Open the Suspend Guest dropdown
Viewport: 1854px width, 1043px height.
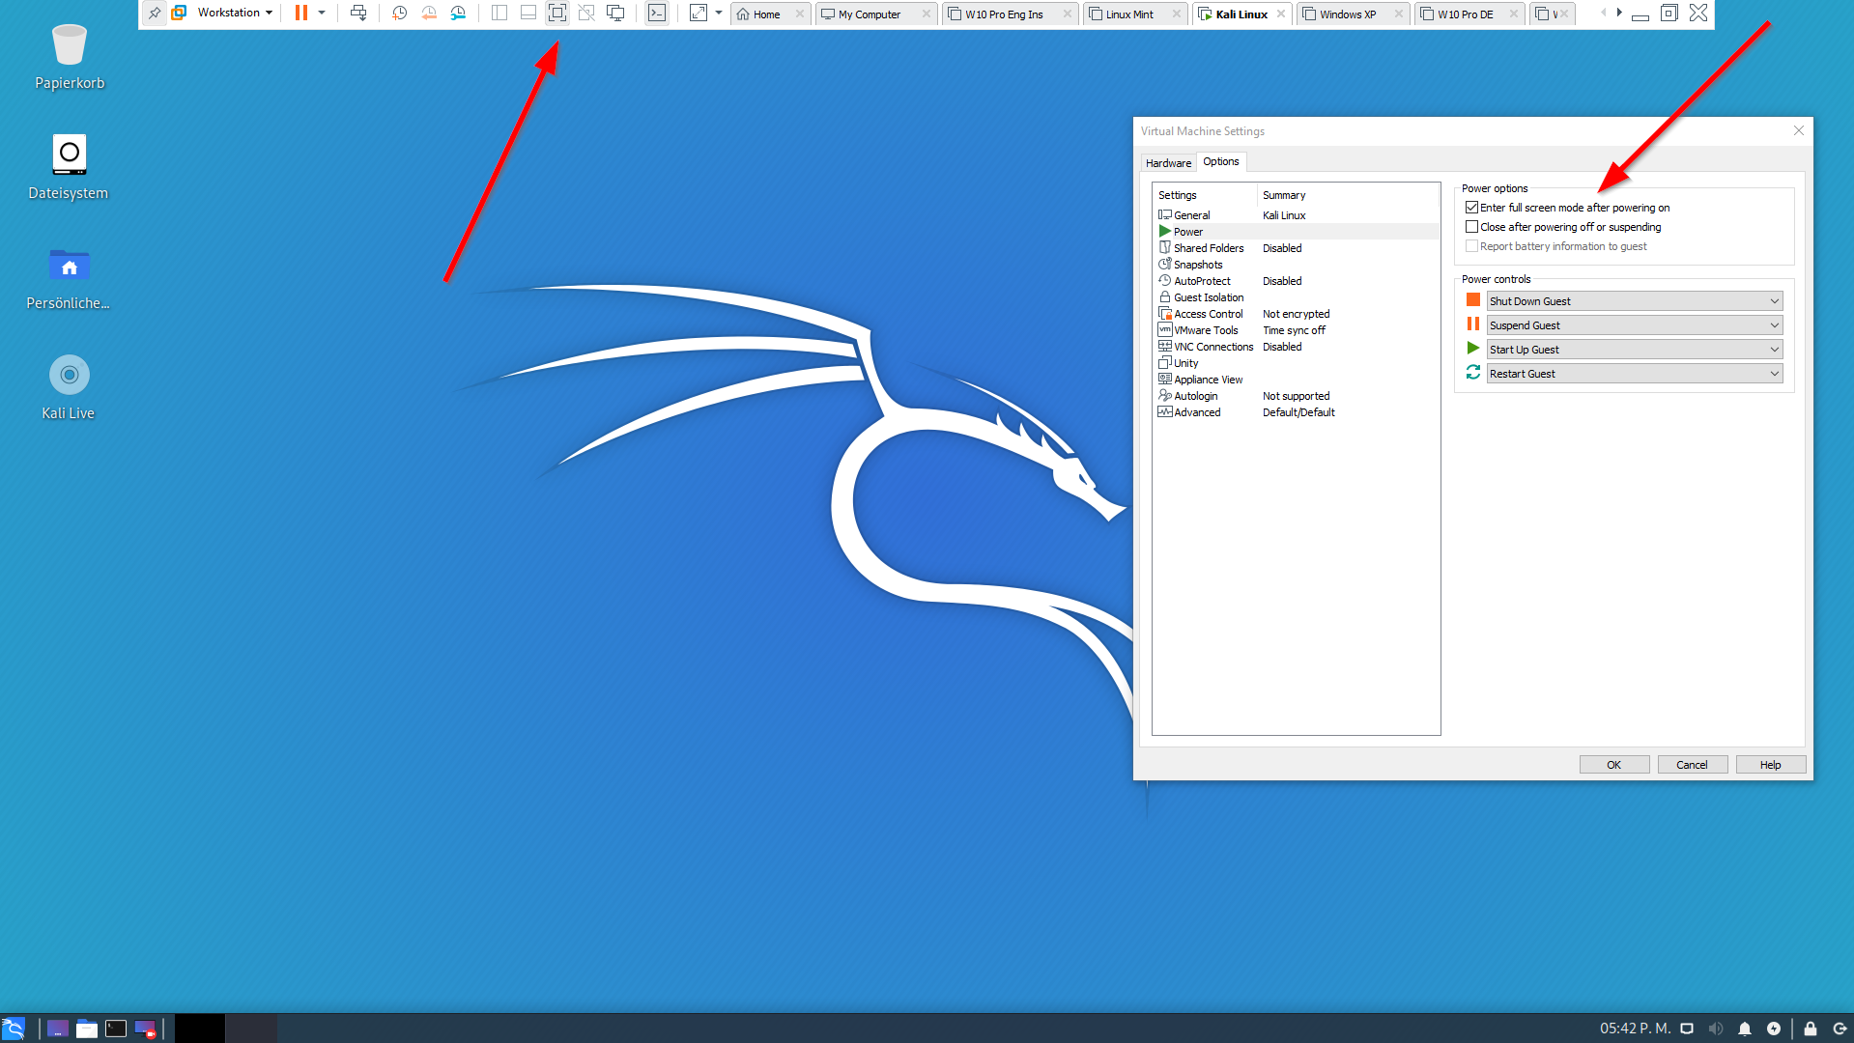1634,325
